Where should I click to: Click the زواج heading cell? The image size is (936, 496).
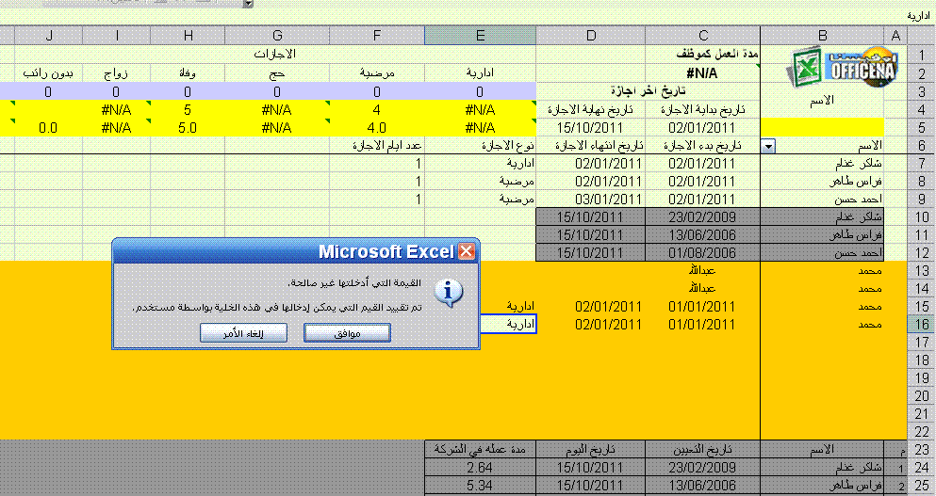click(x=116, y=73)
